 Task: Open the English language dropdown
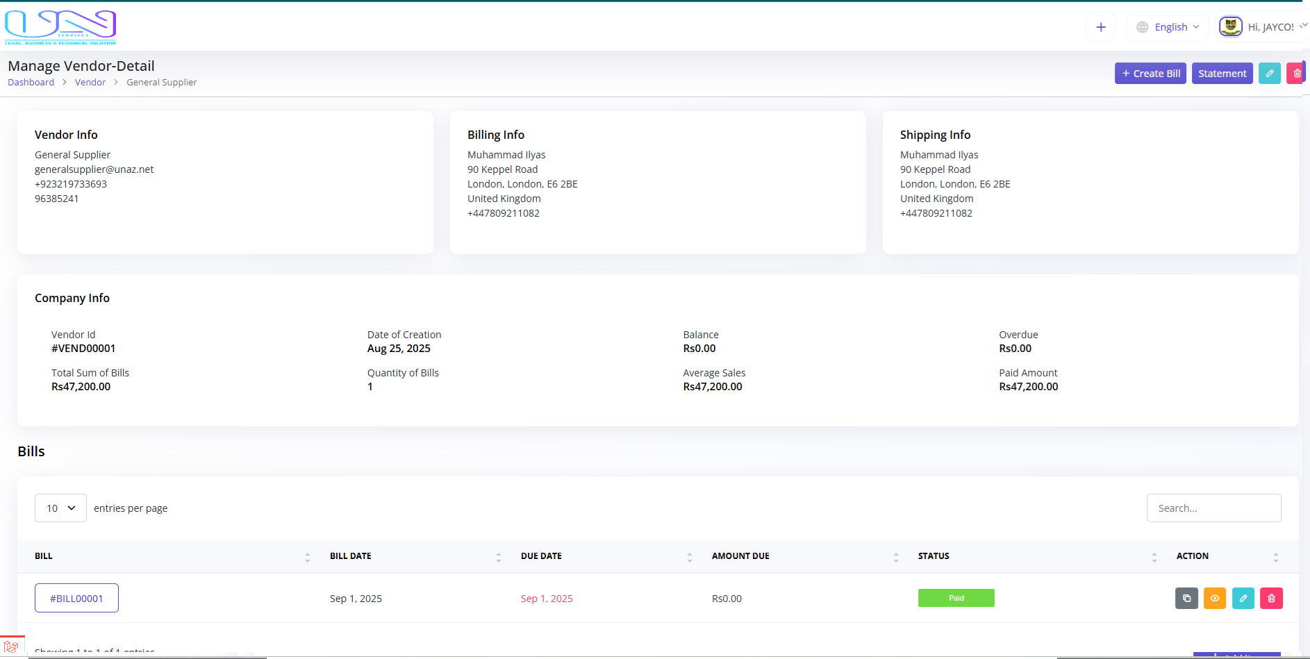point(1168,27)
